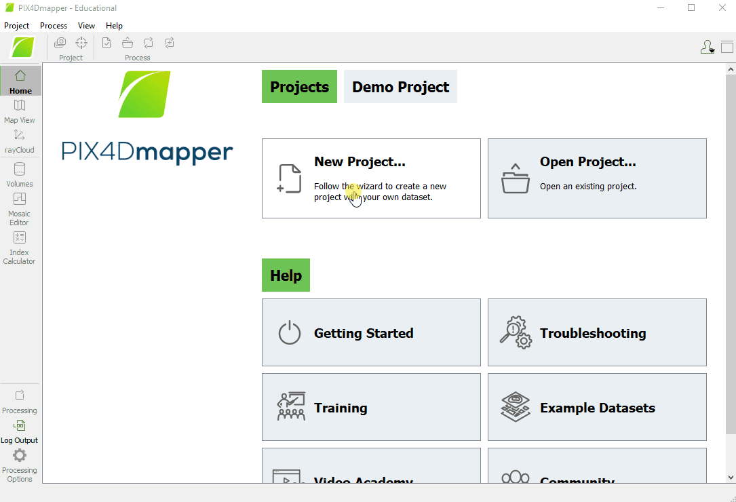Click the PIX4Dmapper logo image
The width and height of the screenshot is (736, 502).
coord(147,117)
